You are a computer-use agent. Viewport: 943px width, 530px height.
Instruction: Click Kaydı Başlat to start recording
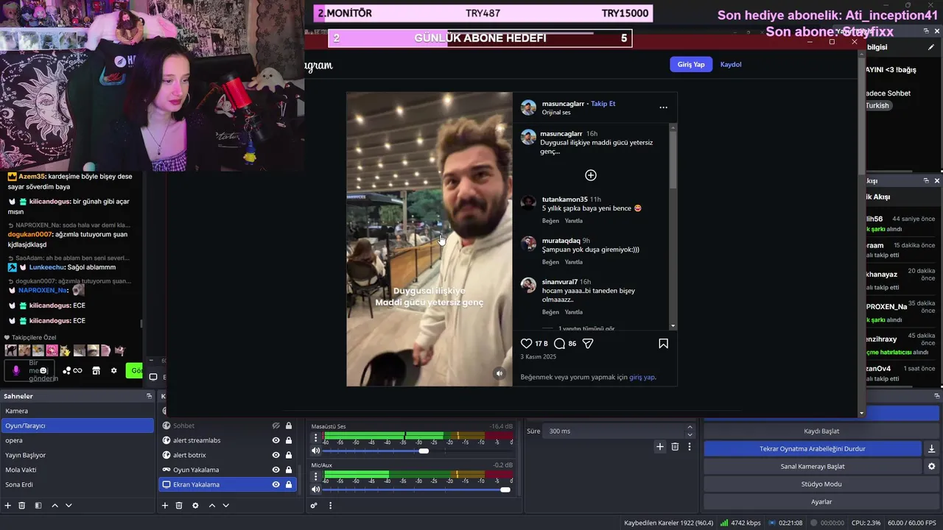click(821, 431)
